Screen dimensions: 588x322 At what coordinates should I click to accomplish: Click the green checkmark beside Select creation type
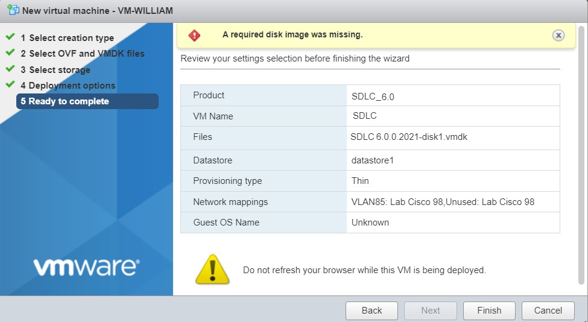10,37
